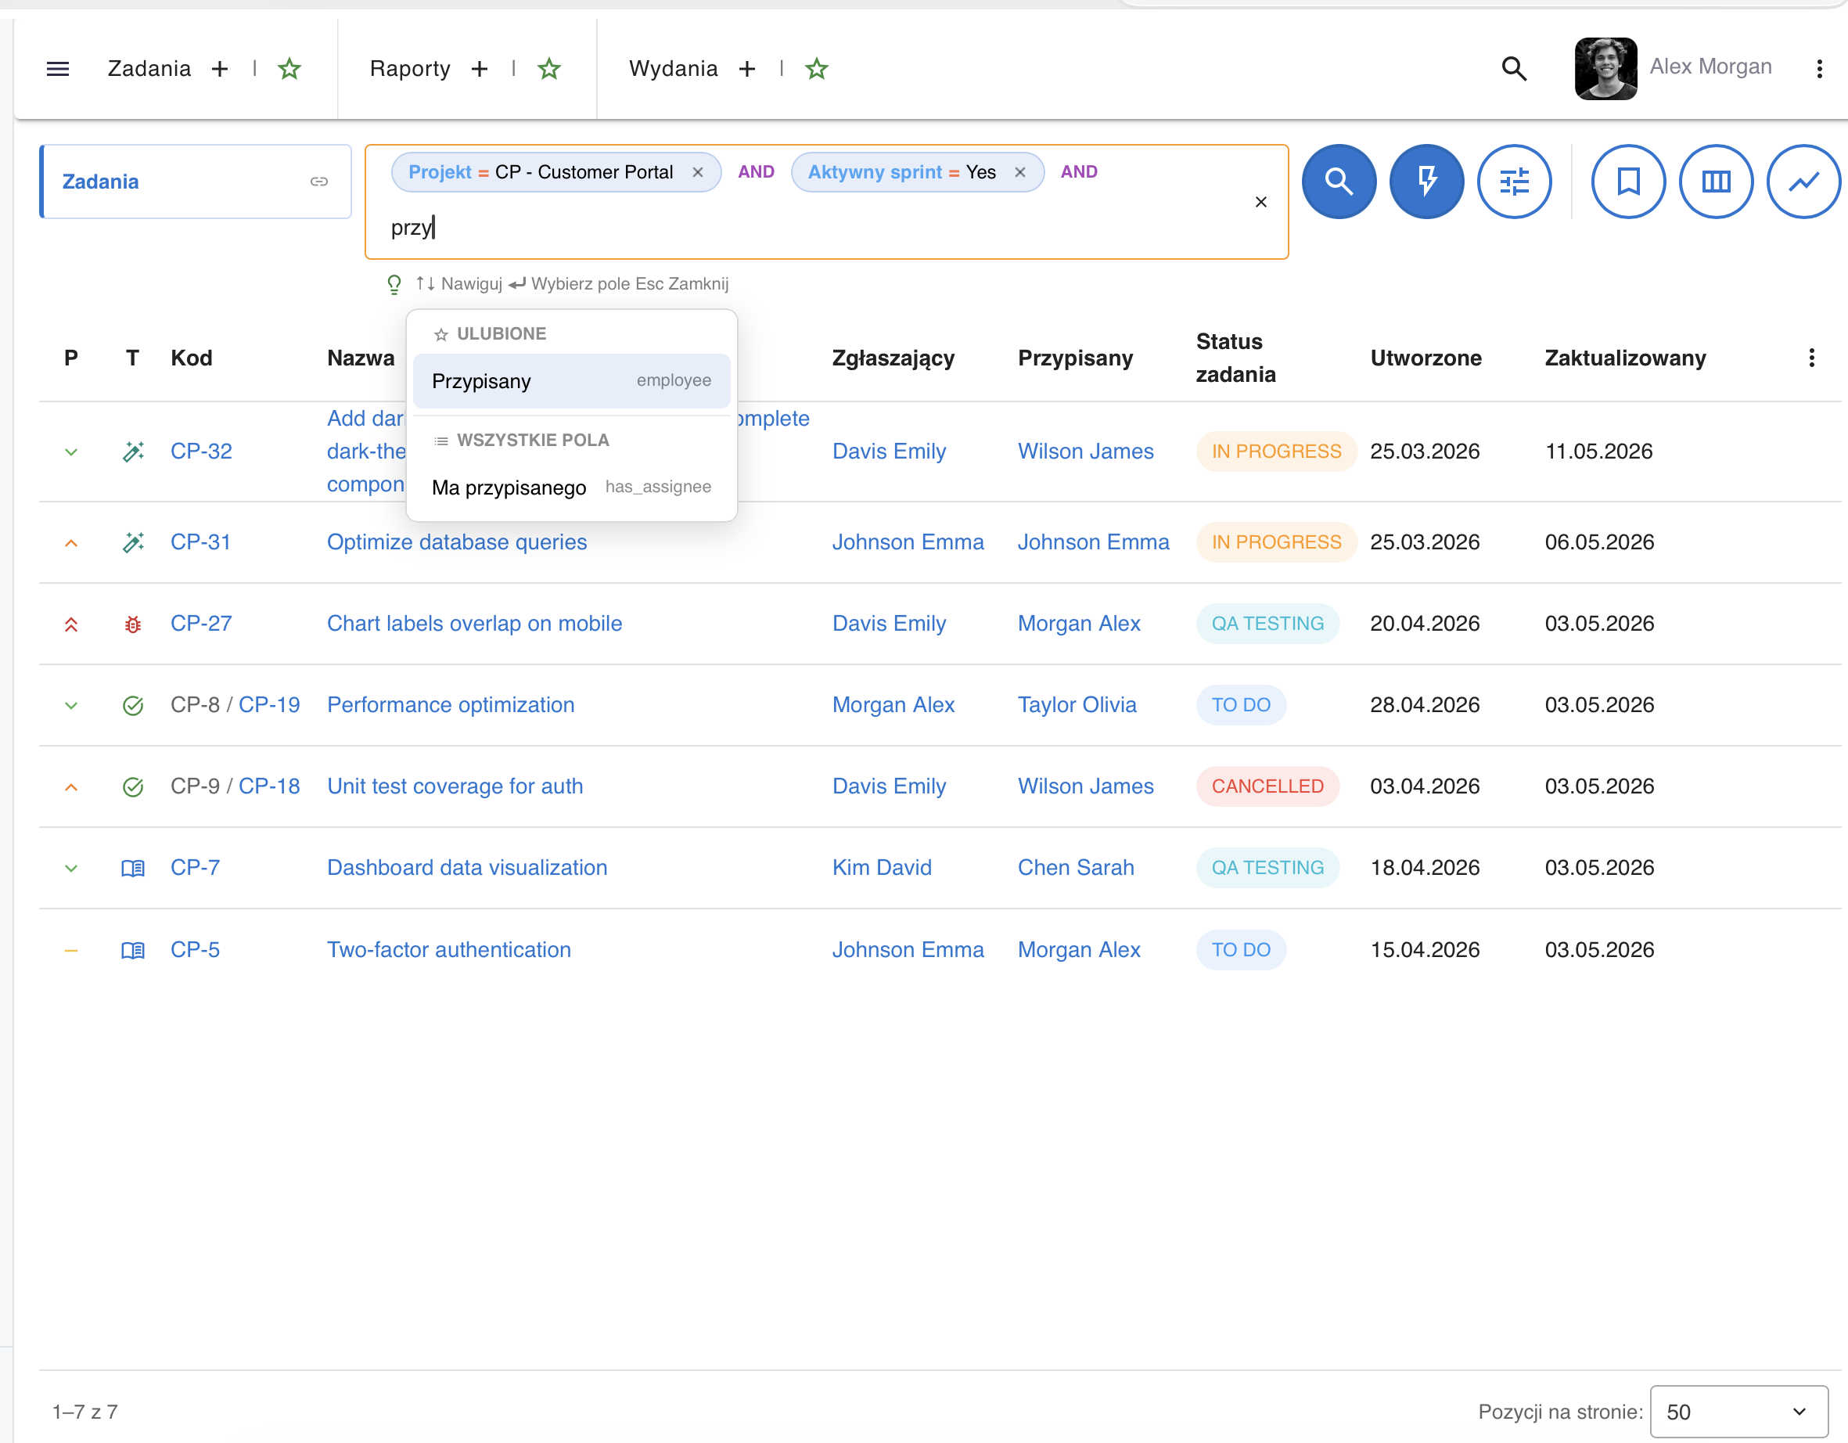1848x1443 pixels.
Task: Open the user options kebab menu
Action: (1819, 69)
